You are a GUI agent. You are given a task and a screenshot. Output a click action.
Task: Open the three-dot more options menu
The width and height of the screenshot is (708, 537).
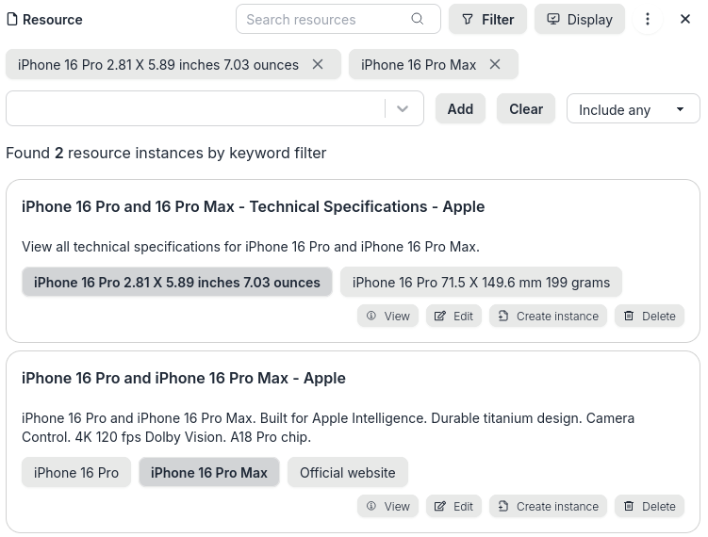648,19
